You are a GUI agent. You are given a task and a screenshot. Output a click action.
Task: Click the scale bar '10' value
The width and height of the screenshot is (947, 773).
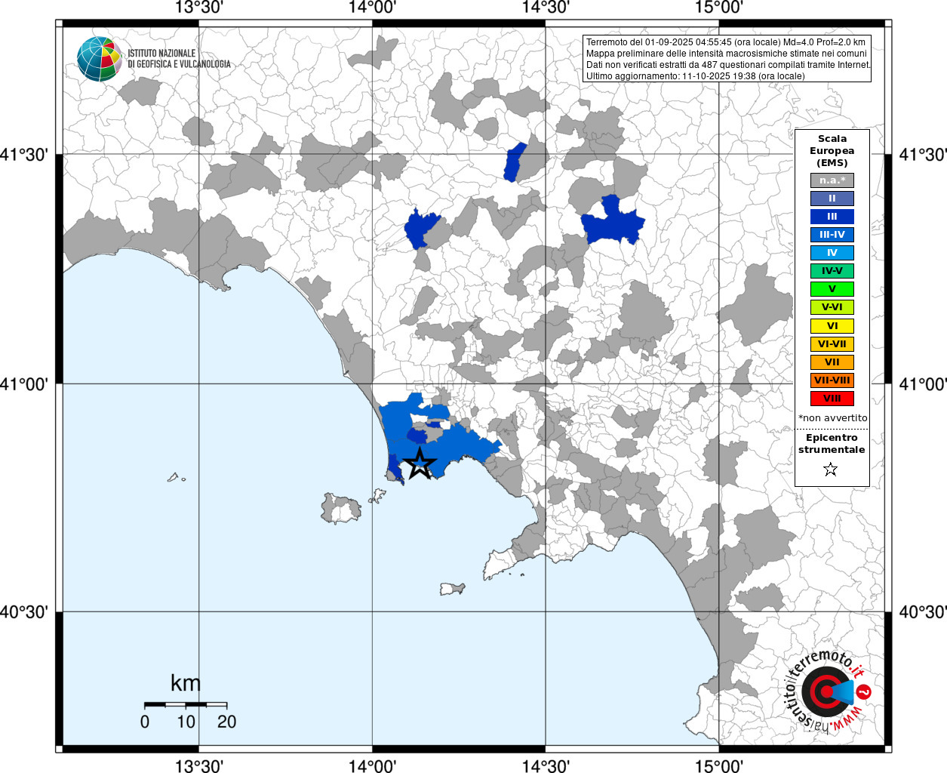click(x=186, y=722)
